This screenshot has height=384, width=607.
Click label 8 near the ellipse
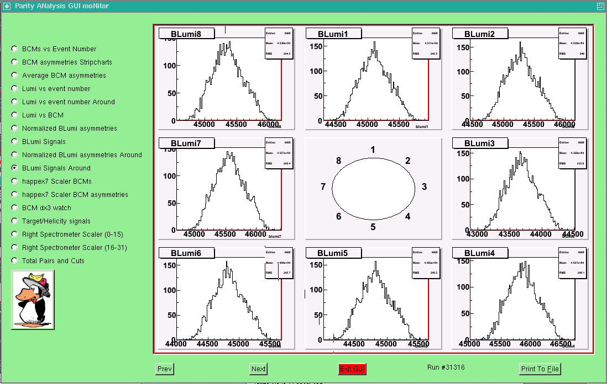[x=338, y=161]
